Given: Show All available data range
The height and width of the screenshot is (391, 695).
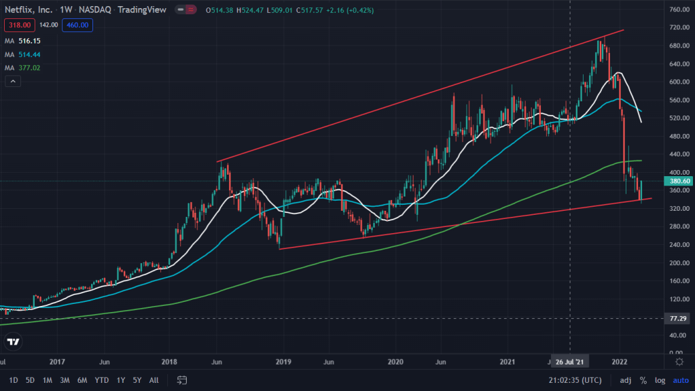Looking at the screenshot, I should tap(154, 379).
